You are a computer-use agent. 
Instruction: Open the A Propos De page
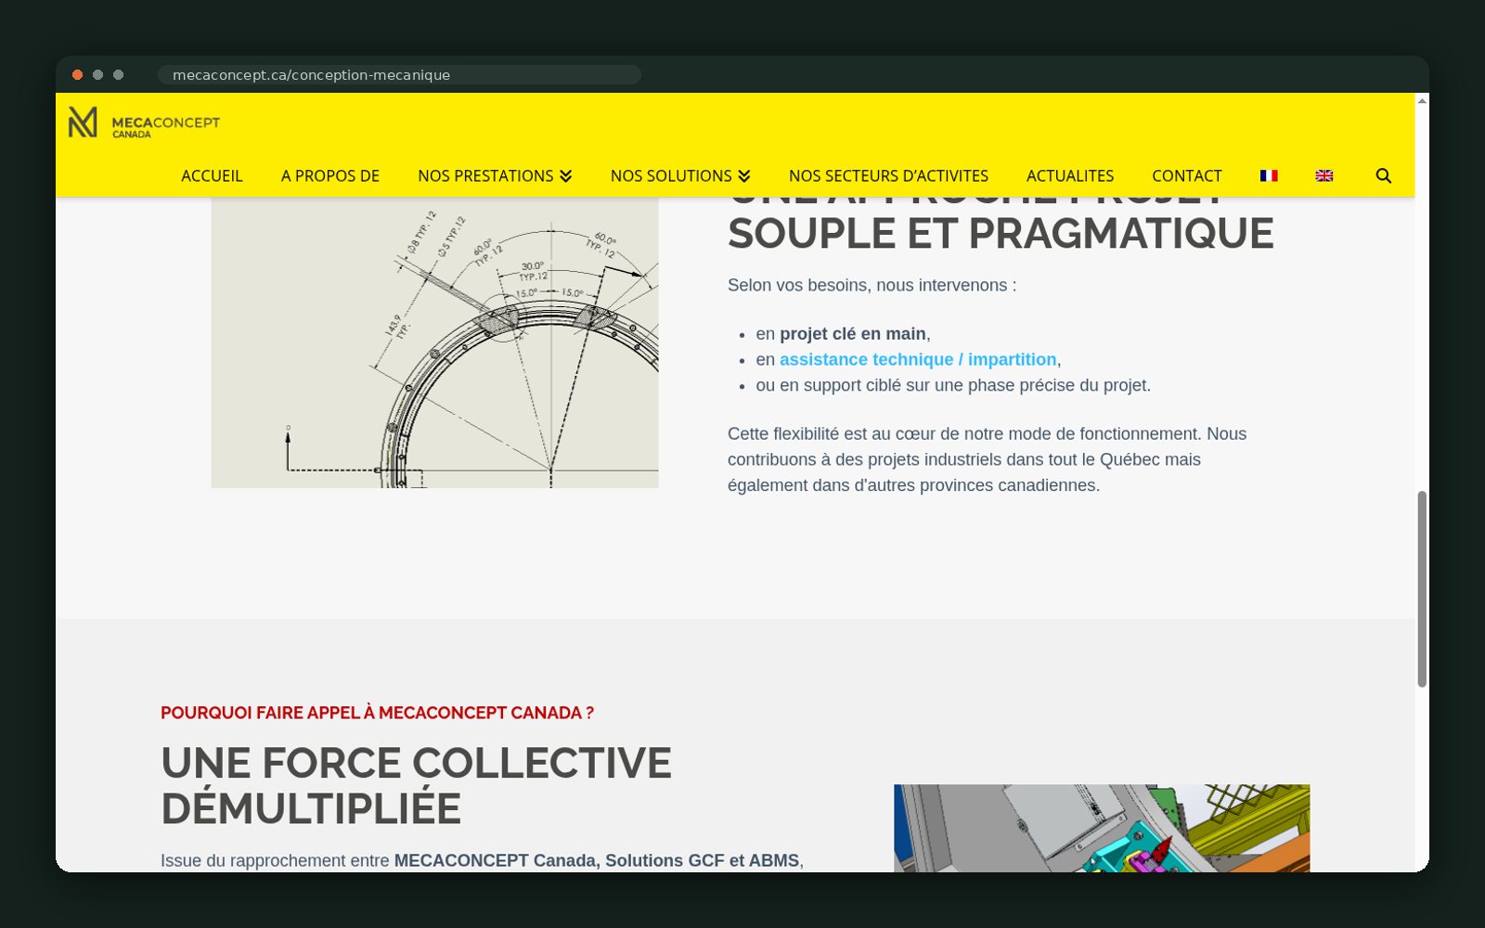coord(330,175)
